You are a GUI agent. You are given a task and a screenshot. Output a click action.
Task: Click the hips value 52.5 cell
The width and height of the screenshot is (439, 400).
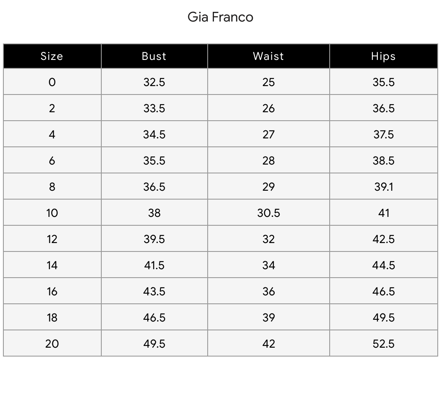(x=383, y=343)
